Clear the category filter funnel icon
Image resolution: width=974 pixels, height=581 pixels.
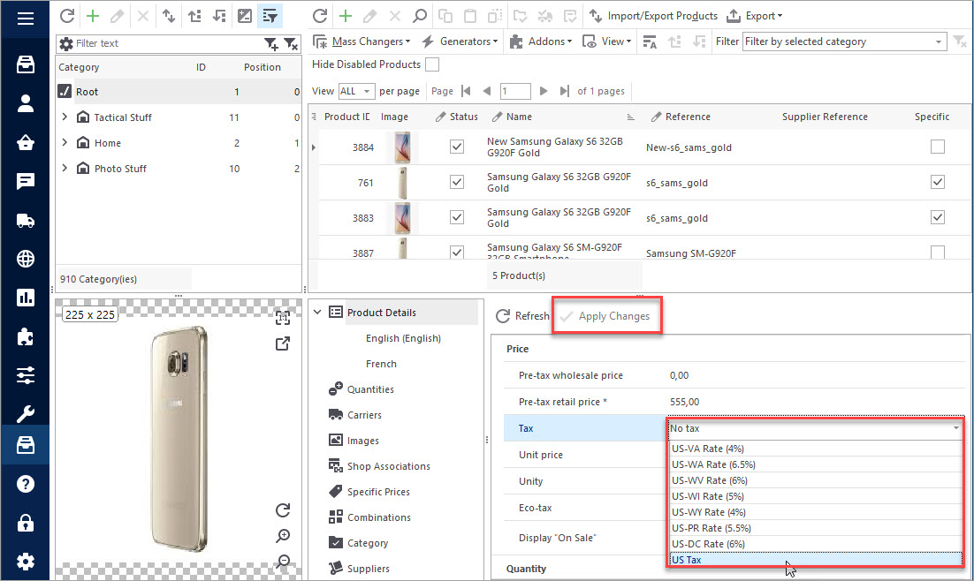point(291,43)
